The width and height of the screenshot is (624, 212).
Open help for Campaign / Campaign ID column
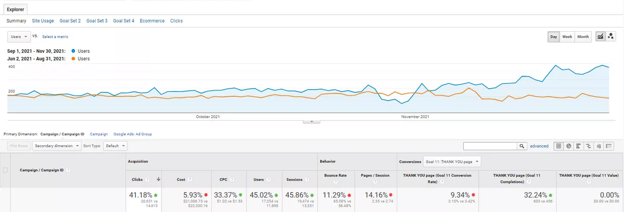point(69,170)
